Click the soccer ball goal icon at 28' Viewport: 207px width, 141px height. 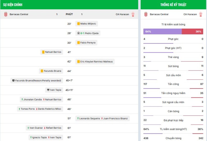[x=78, y=33]
